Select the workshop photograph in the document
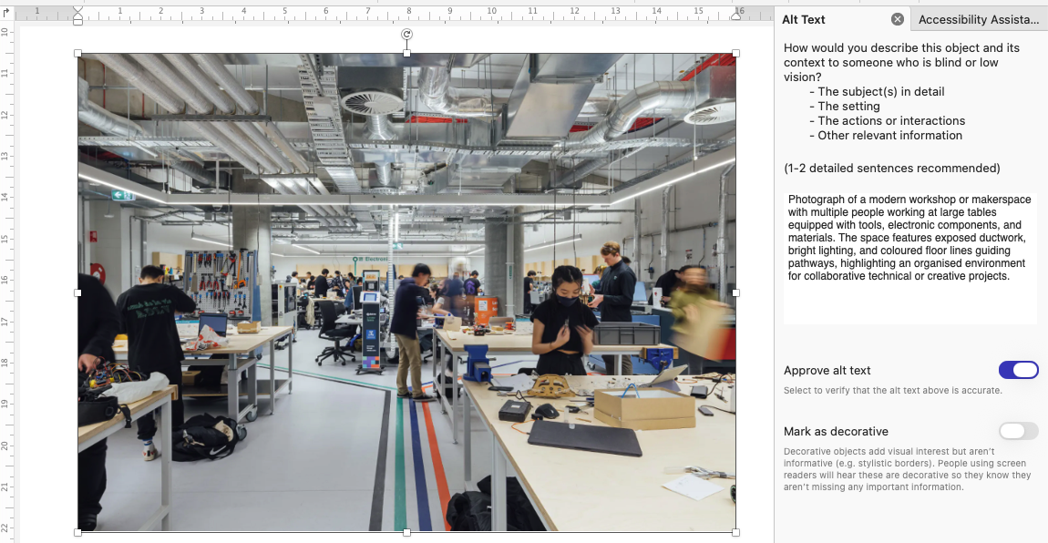Viewport: 1048px width, 543px height. tap(406, 292)
